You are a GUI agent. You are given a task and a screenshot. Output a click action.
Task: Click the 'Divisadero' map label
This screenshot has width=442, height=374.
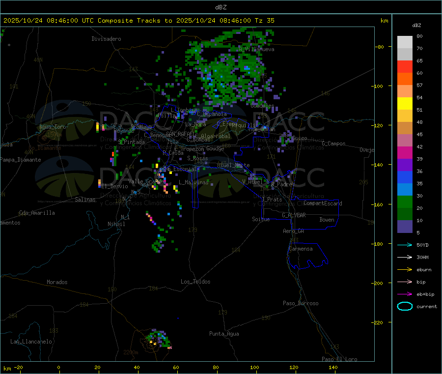point(106,39)
